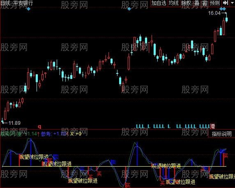Click the 日线 daily period label
235x188 pixels.
[x=5, y=3]
